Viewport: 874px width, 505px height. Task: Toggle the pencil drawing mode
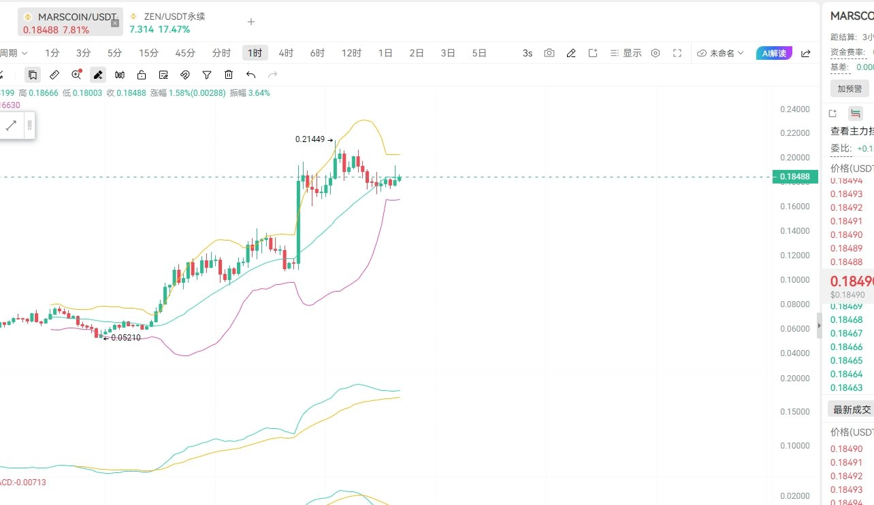click(98, 75)
